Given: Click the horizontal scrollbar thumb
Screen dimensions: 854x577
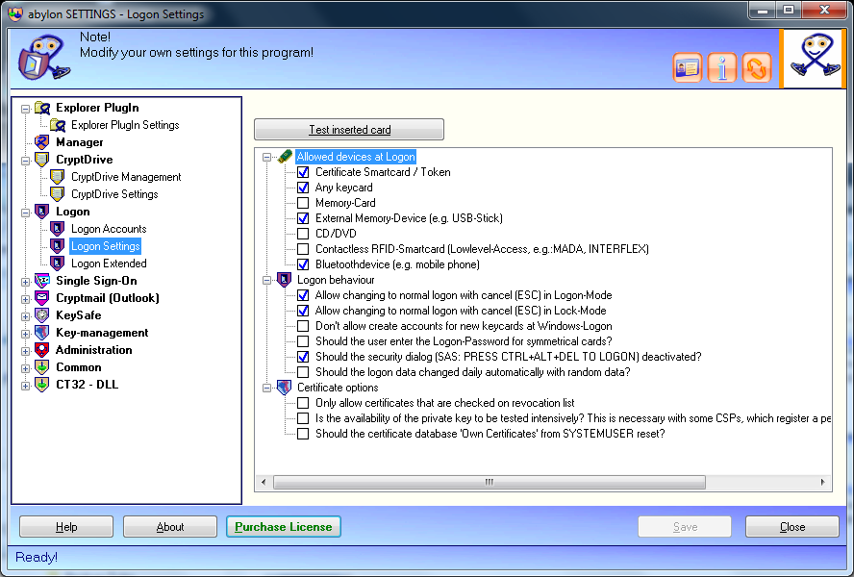Looking at the screenshot, I should pyautogui.click(x=490, y=482).
